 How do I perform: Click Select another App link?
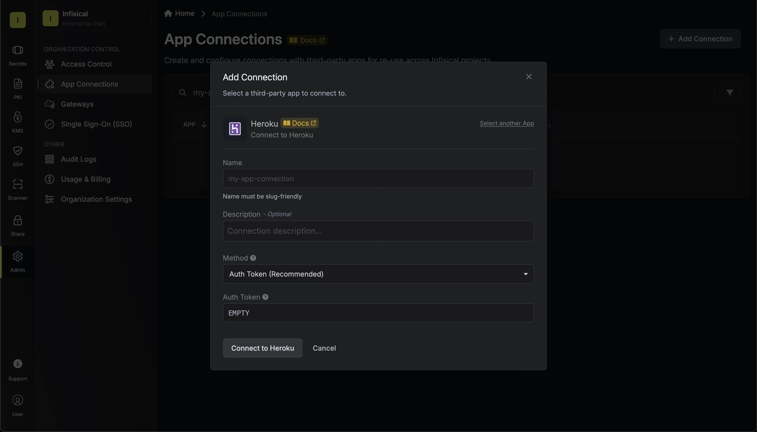tap(507, 123)
